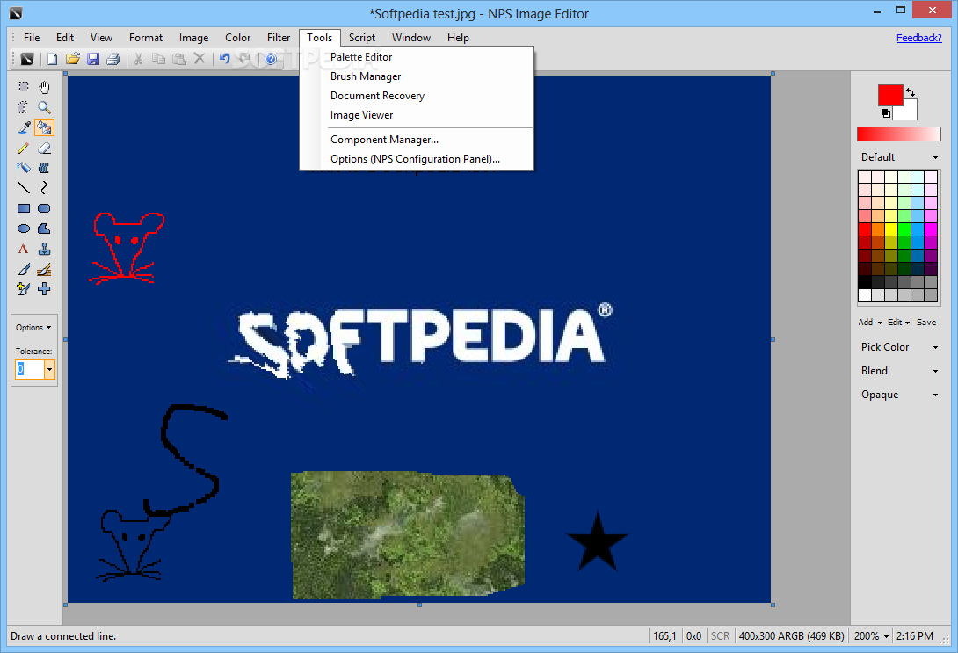Viewport: 958px width, 653px height.
Task: Click the Save floppy disk icon
Action: 93,59
